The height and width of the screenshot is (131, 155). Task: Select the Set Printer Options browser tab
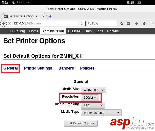tap(24, 16)
